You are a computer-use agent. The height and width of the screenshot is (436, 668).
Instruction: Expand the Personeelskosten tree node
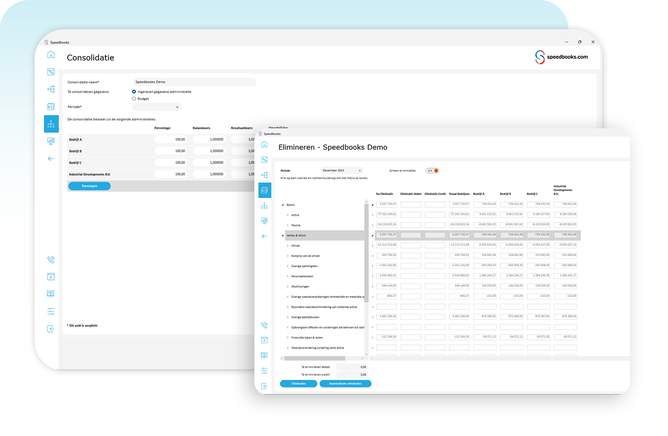[287, 277]
